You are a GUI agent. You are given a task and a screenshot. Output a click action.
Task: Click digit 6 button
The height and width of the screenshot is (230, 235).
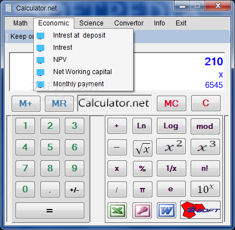point(74,147)
